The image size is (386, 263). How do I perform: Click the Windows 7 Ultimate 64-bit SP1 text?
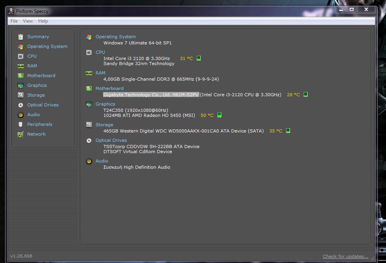[137, 43]
